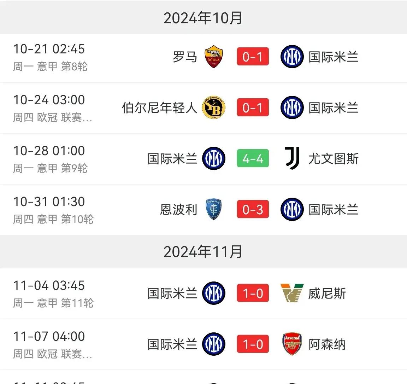407x384 pixels.
Task: Tap the 意甲 第11轮 round label
Action: pos(65,303)
